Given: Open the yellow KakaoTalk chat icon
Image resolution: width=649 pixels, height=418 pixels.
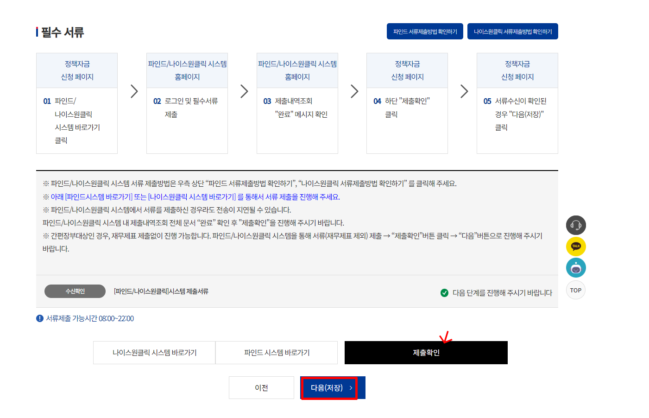Looking at the screenshot, I should [576, 247].
